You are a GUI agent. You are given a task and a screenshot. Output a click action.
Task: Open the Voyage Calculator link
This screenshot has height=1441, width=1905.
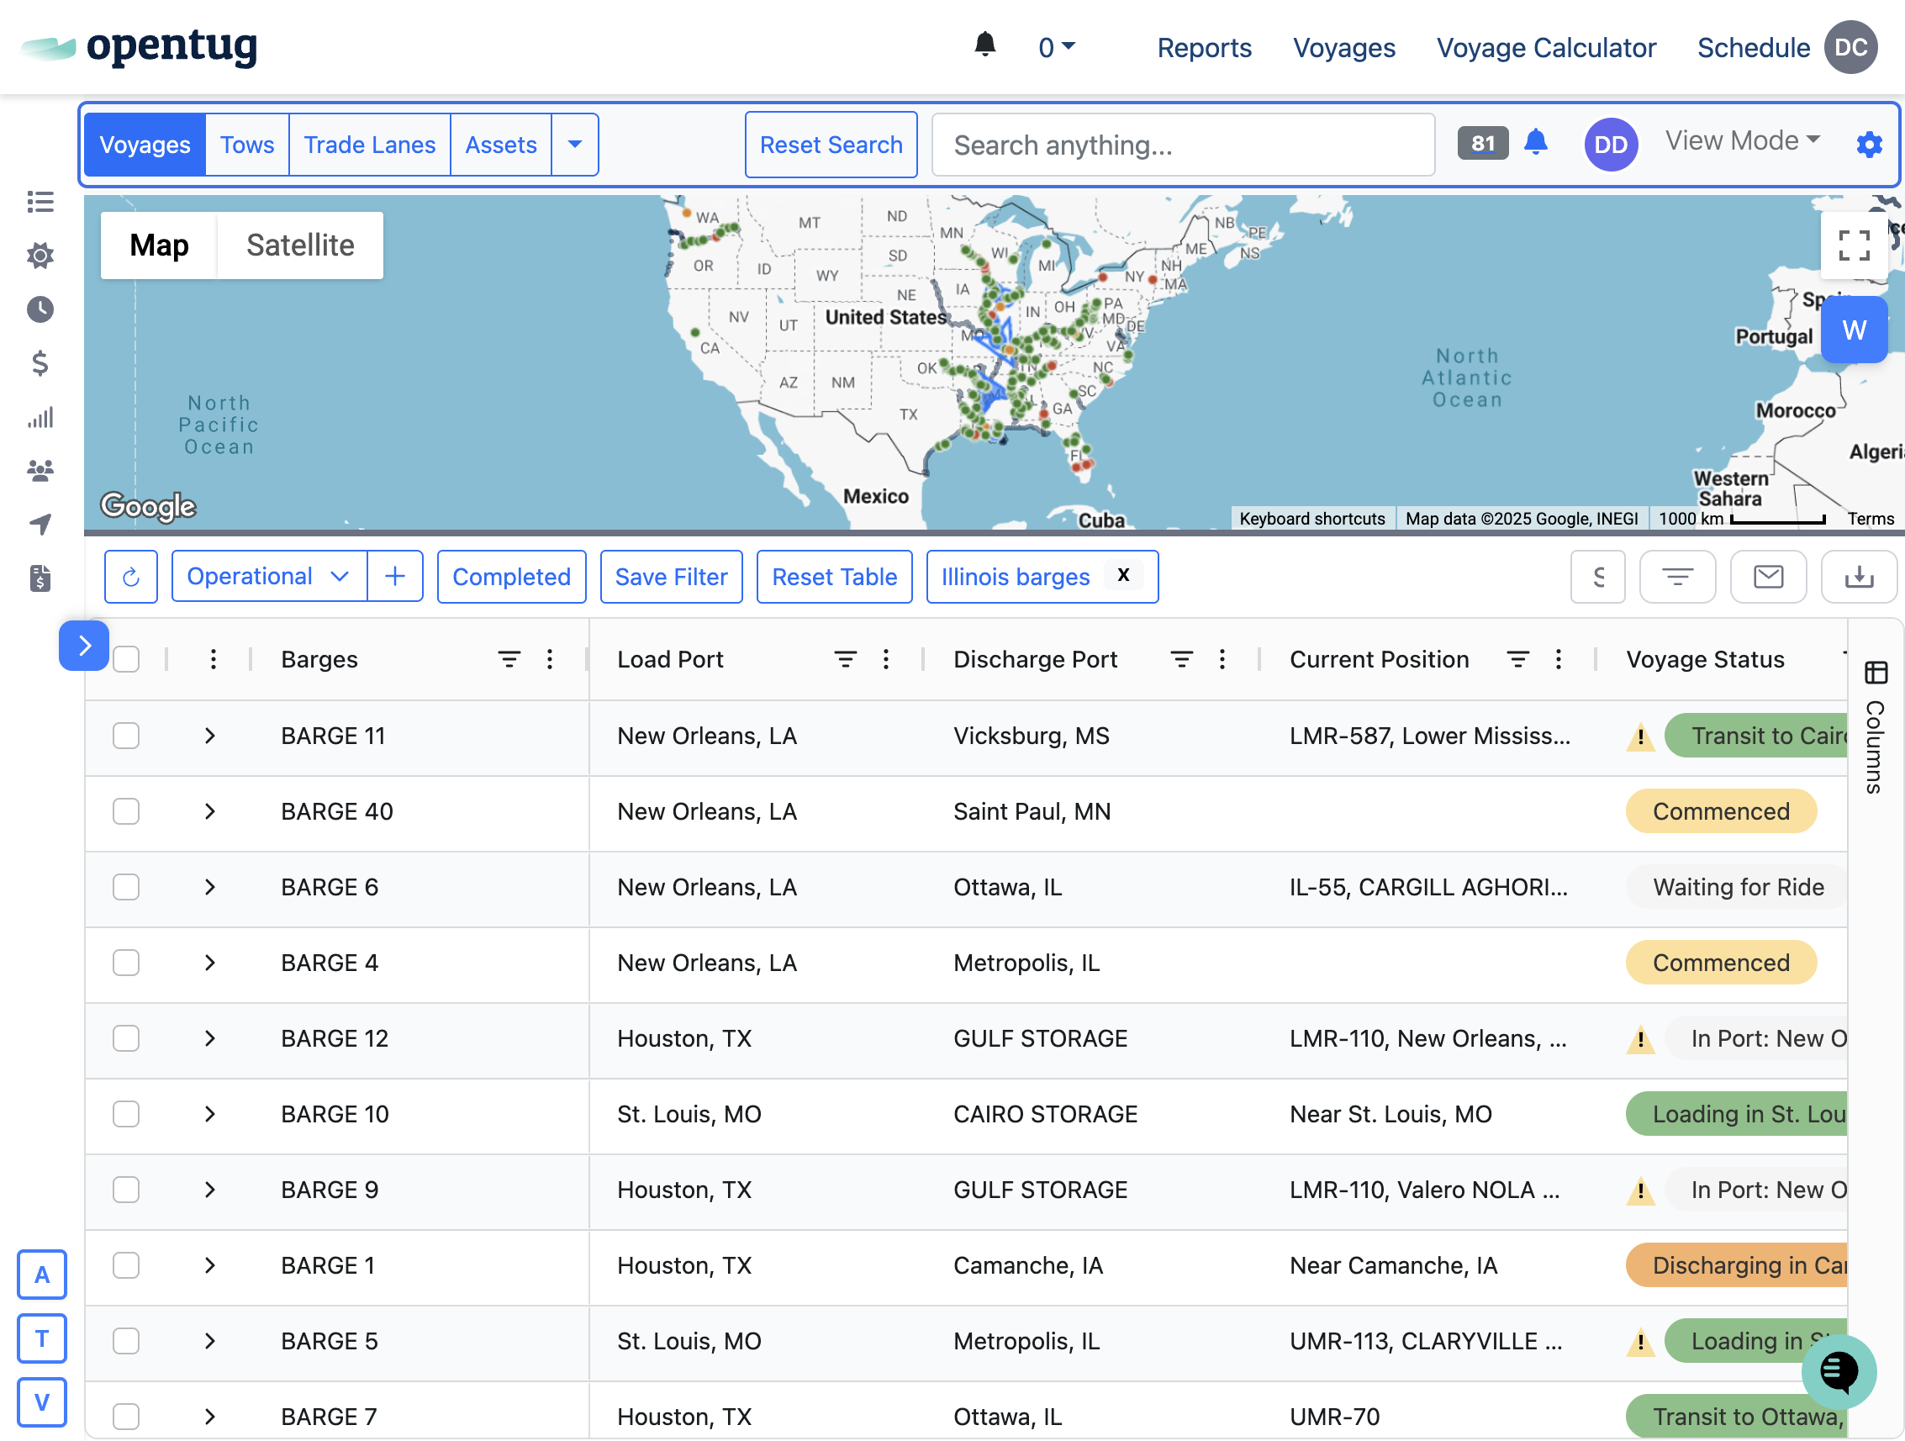tap(1545, 48)
